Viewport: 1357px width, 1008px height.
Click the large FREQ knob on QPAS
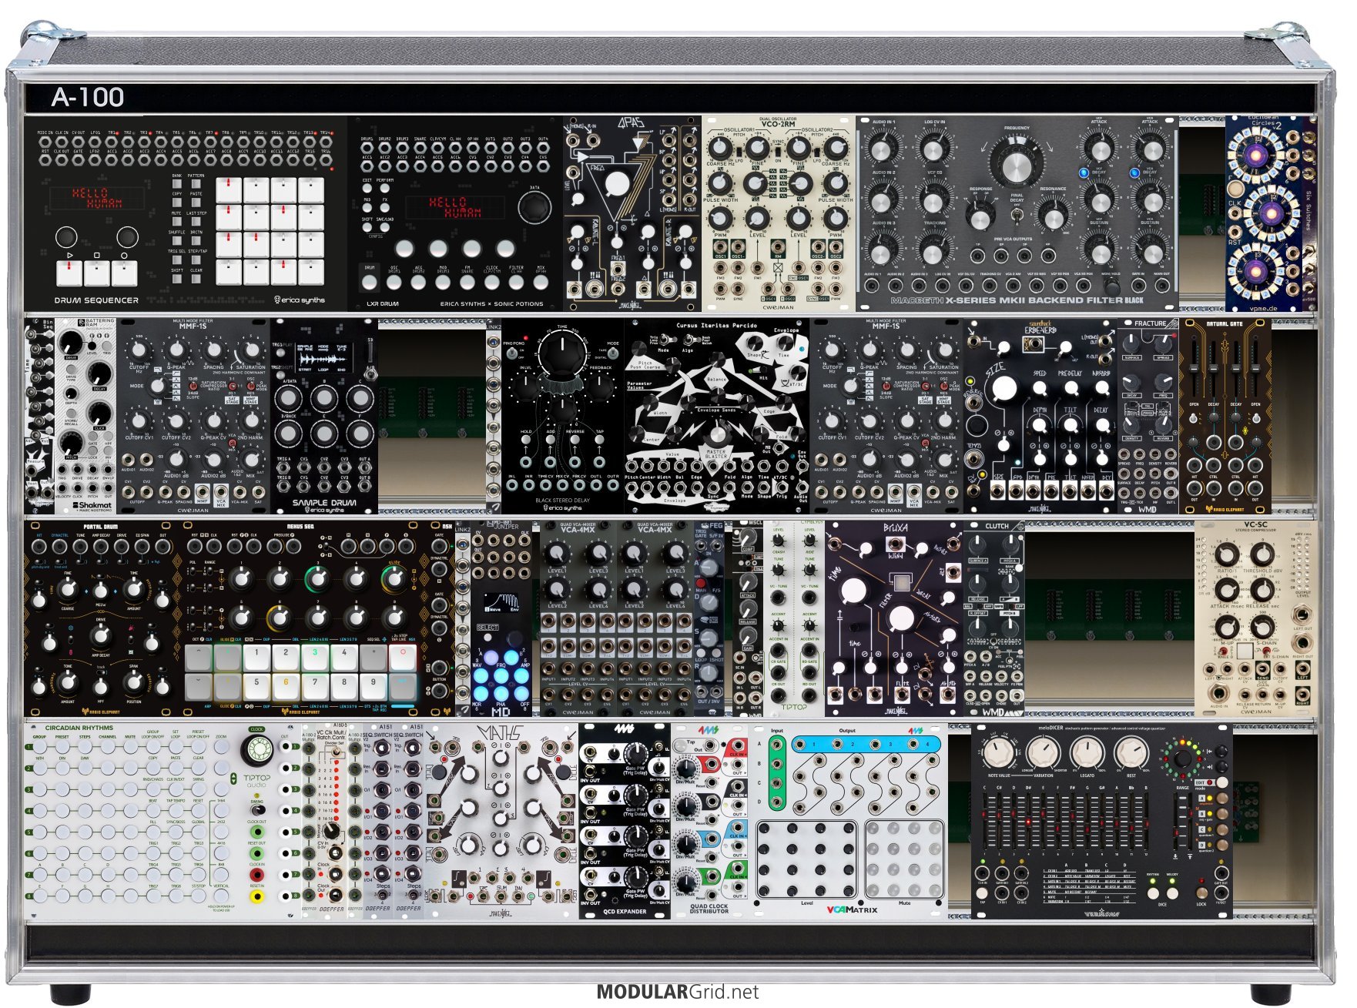pyautogui.click(x=617, y=185)
